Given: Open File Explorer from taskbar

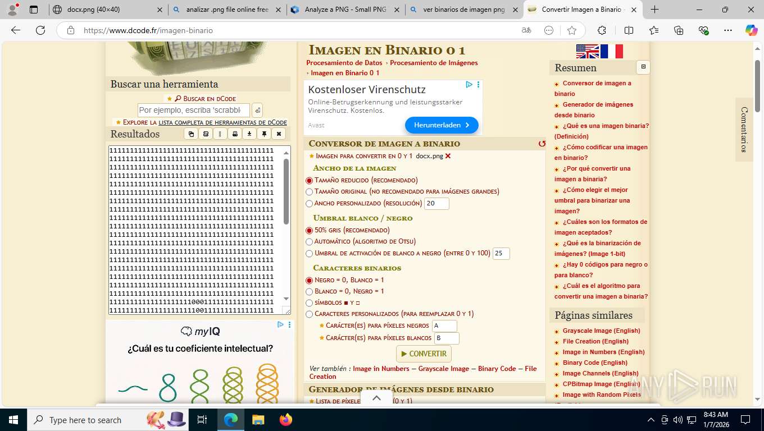Looking at the screenshot, I should click(x=258, y=420).
